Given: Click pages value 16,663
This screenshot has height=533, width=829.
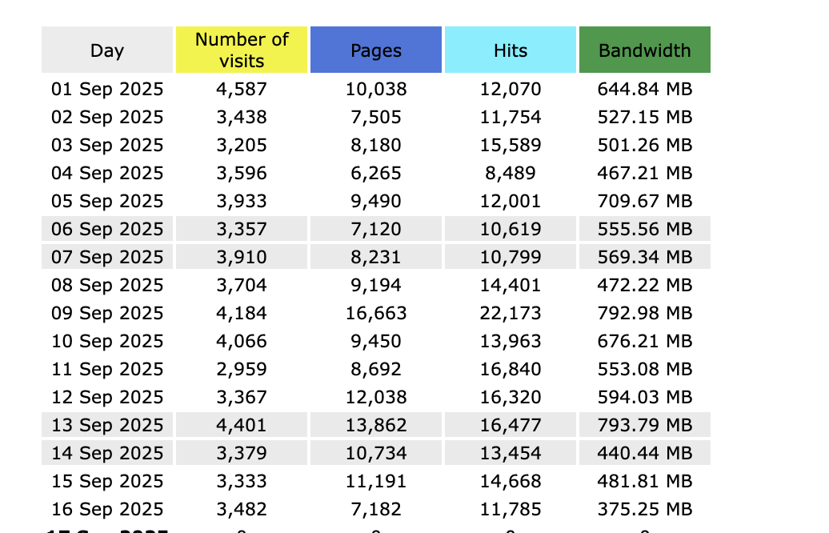Looking at the screenshot, I should [x=376, y=313].
